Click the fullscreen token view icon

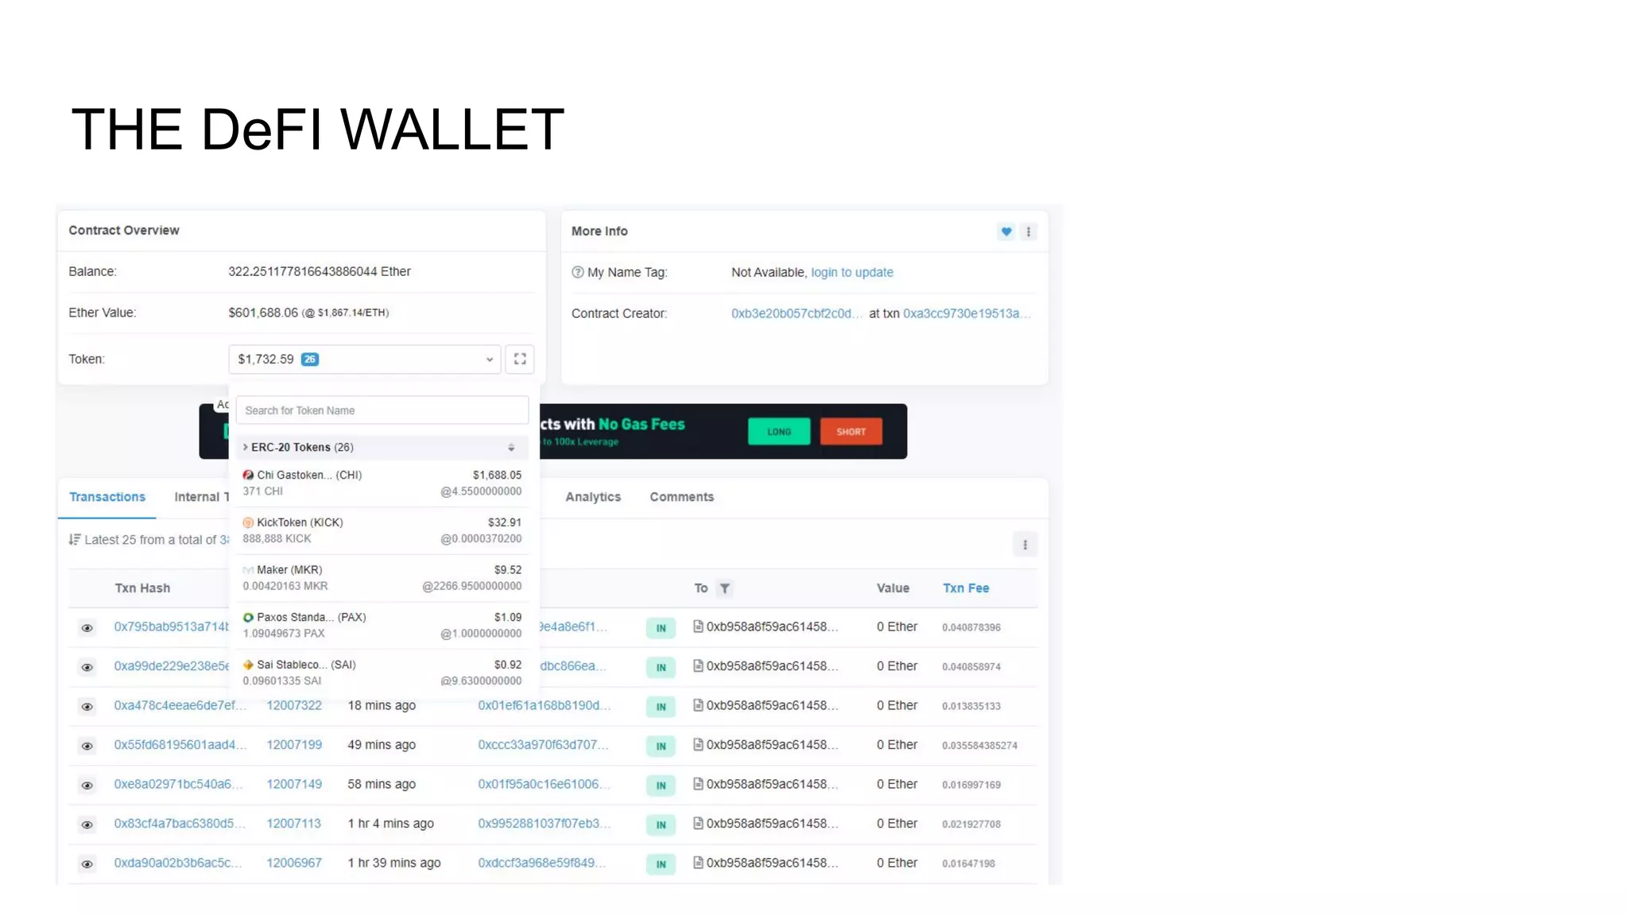[519, 359]
